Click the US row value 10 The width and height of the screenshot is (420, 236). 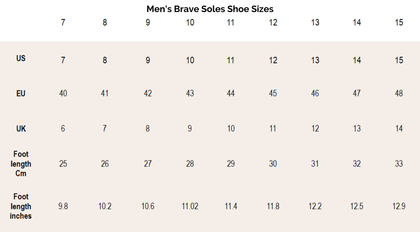click(190, 60)
